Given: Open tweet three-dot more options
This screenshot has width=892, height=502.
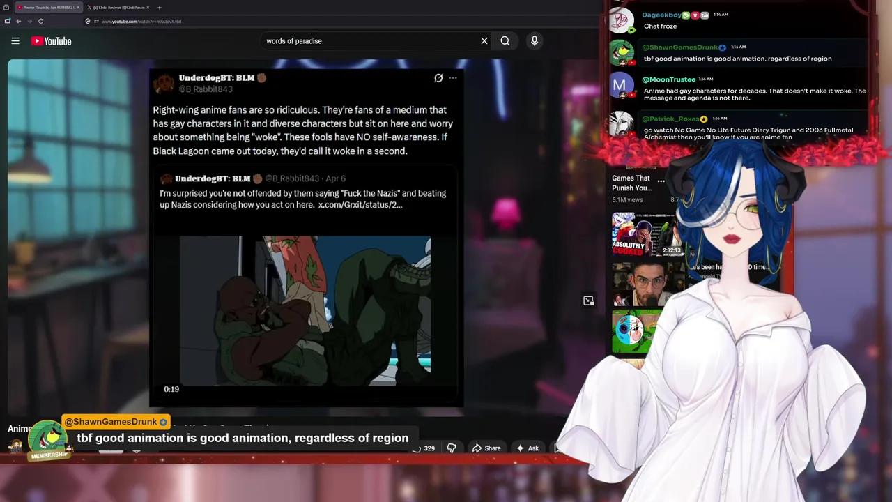Looking at the screenshot, I should point(453,78).
